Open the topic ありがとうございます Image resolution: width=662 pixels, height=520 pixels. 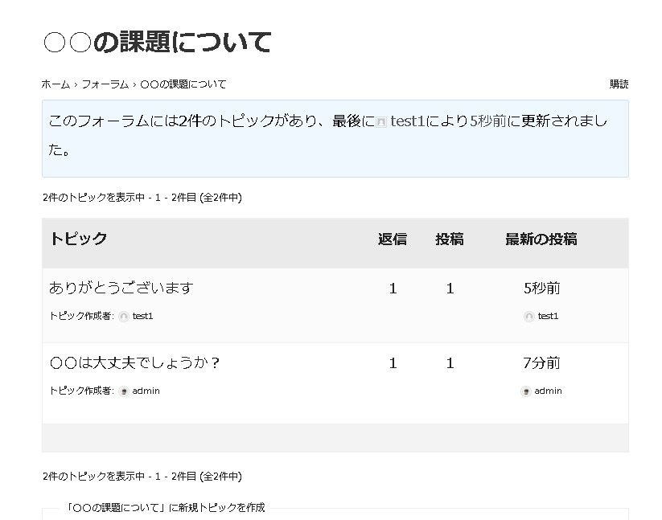click(x=121, y=288)
